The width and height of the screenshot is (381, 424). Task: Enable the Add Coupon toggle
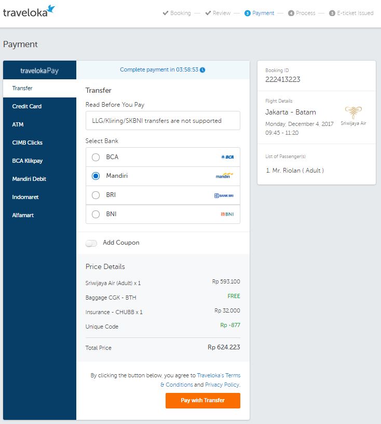(x=91, y=243)
